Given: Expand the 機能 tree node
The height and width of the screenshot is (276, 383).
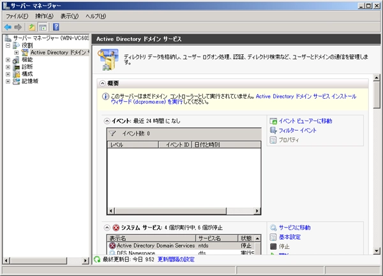Looking at the screenshot, I should tap(8, 60).
